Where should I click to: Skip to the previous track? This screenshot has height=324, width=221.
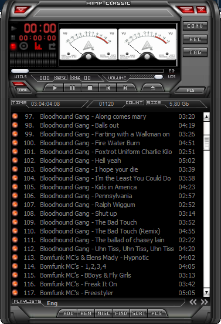click(108, 88)
